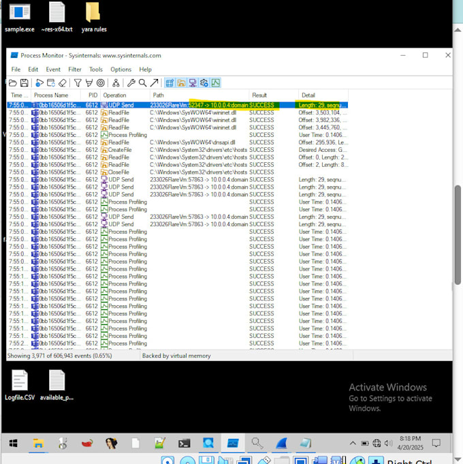
Task: Toggle Show Process and Thread Activity button
Action: tap(204, 83)
